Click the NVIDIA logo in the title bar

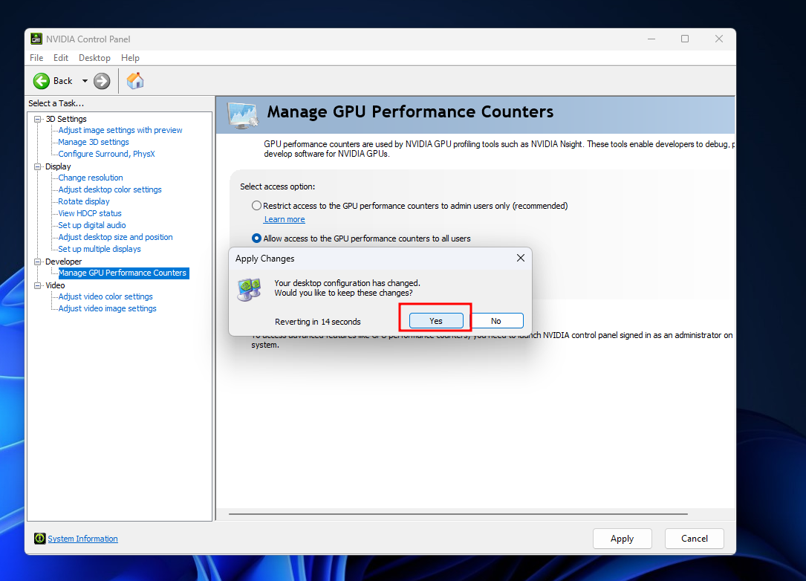click(x=38, y=39)
